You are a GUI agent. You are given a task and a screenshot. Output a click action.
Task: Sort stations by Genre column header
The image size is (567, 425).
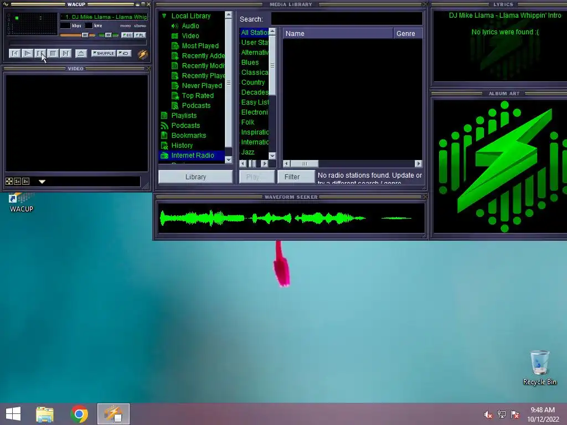click(x=408, y=33)
